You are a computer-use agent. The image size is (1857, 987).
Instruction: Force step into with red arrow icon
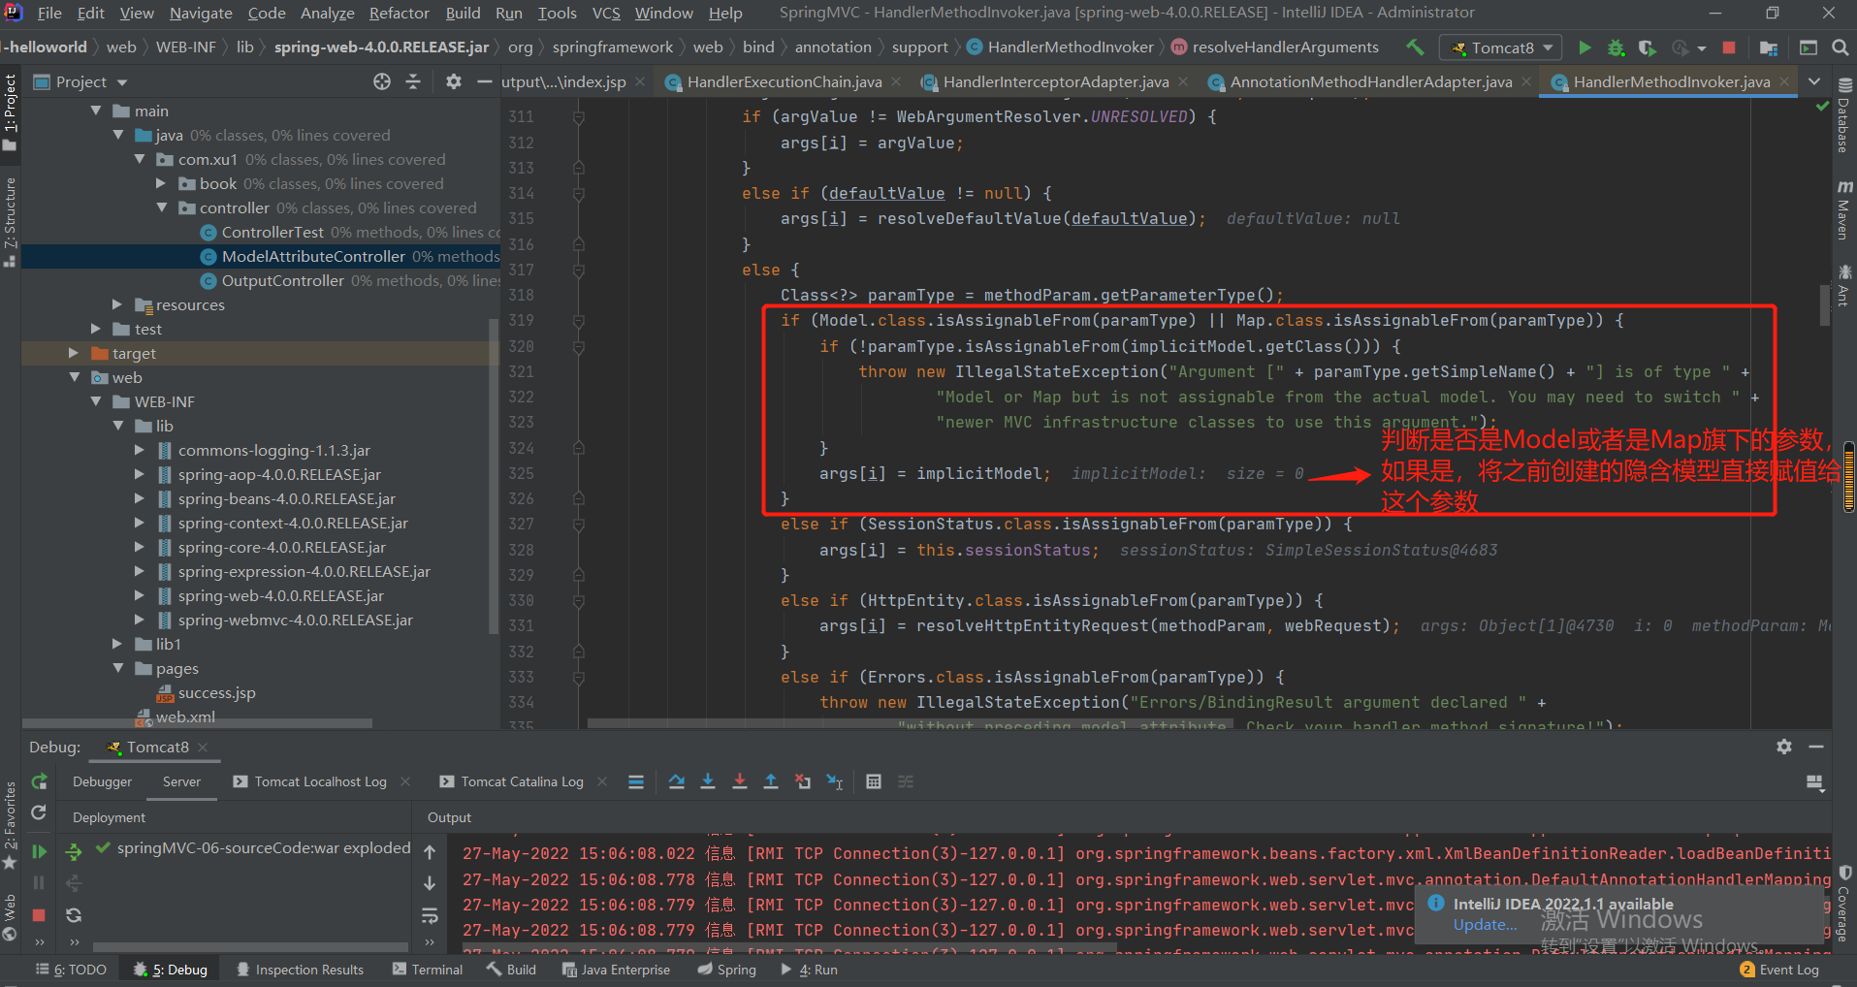[x=740, y=781]
